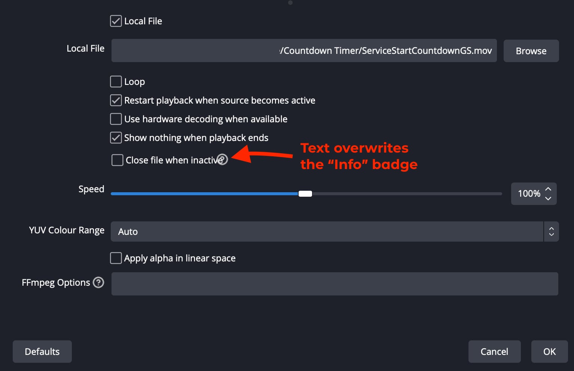Enable Close file when inactive
The width and height of the screenshot is (574, 371).
pos(117,160)
